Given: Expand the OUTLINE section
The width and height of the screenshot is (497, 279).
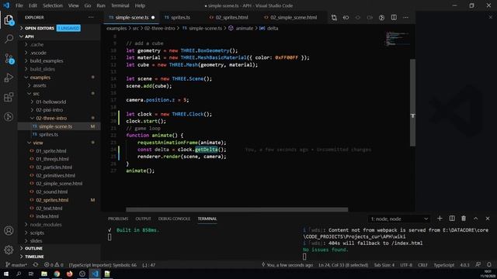Looking at the screenshot, I should coord(33,248).
